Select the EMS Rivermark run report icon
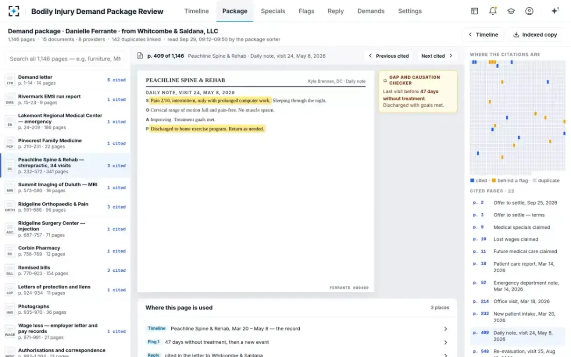The width and height of the screenshot is (571, 357). pos(10,99)
